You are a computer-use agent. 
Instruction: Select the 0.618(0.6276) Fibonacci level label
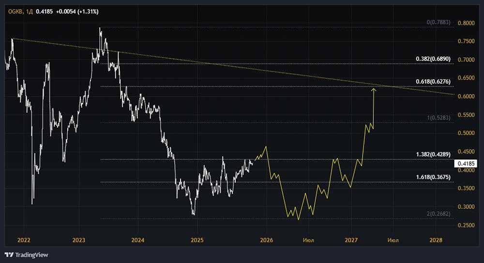point(433,81)
